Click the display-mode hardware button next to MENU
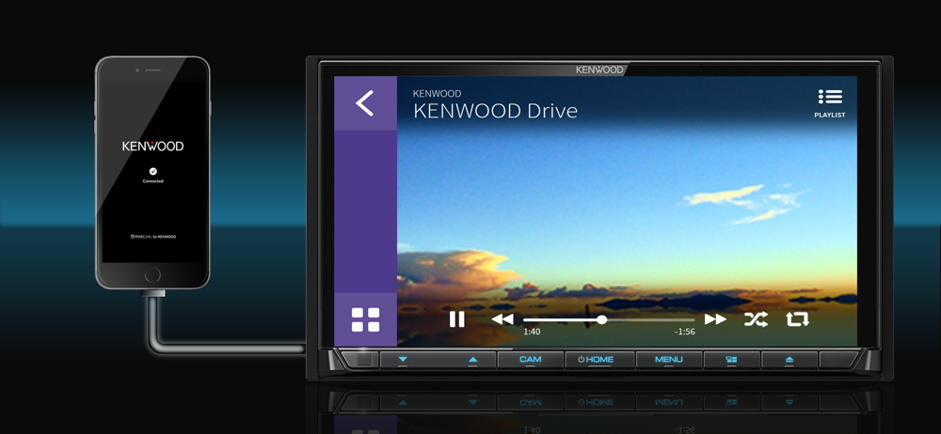This screenshot has height=434, width=941. pyautogui.click(x=731, y=360)
